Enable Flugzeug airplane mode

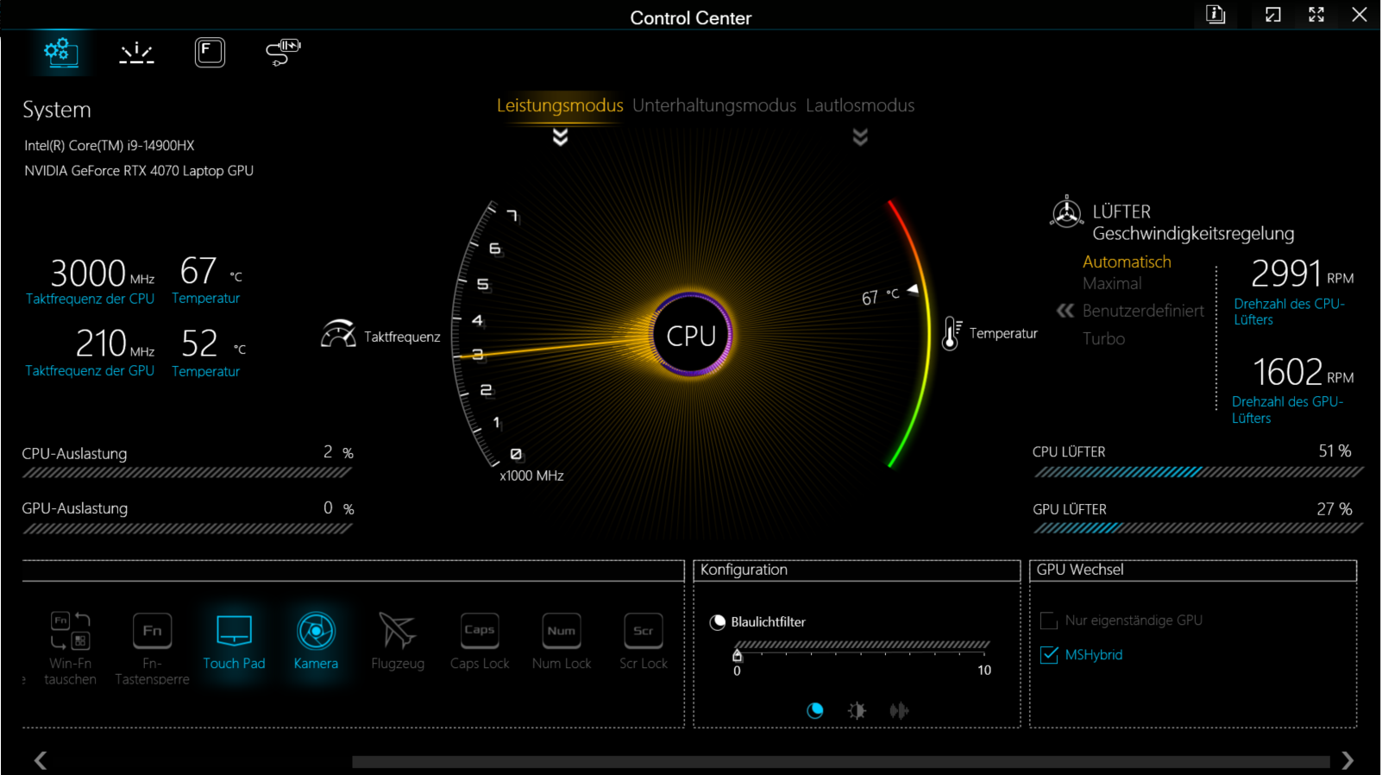[x=397, y=632]
